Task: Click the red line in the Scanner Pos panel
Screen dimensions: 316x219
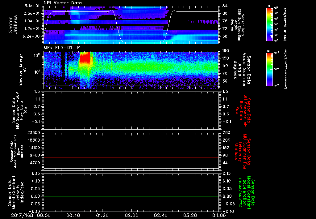Action: pyautogui.click(x=131, y=157)
